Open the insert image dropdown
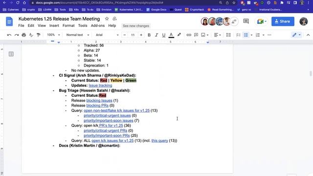Image resolution: width=313 pixels, height=176 pixels. (x=205, y=35)
